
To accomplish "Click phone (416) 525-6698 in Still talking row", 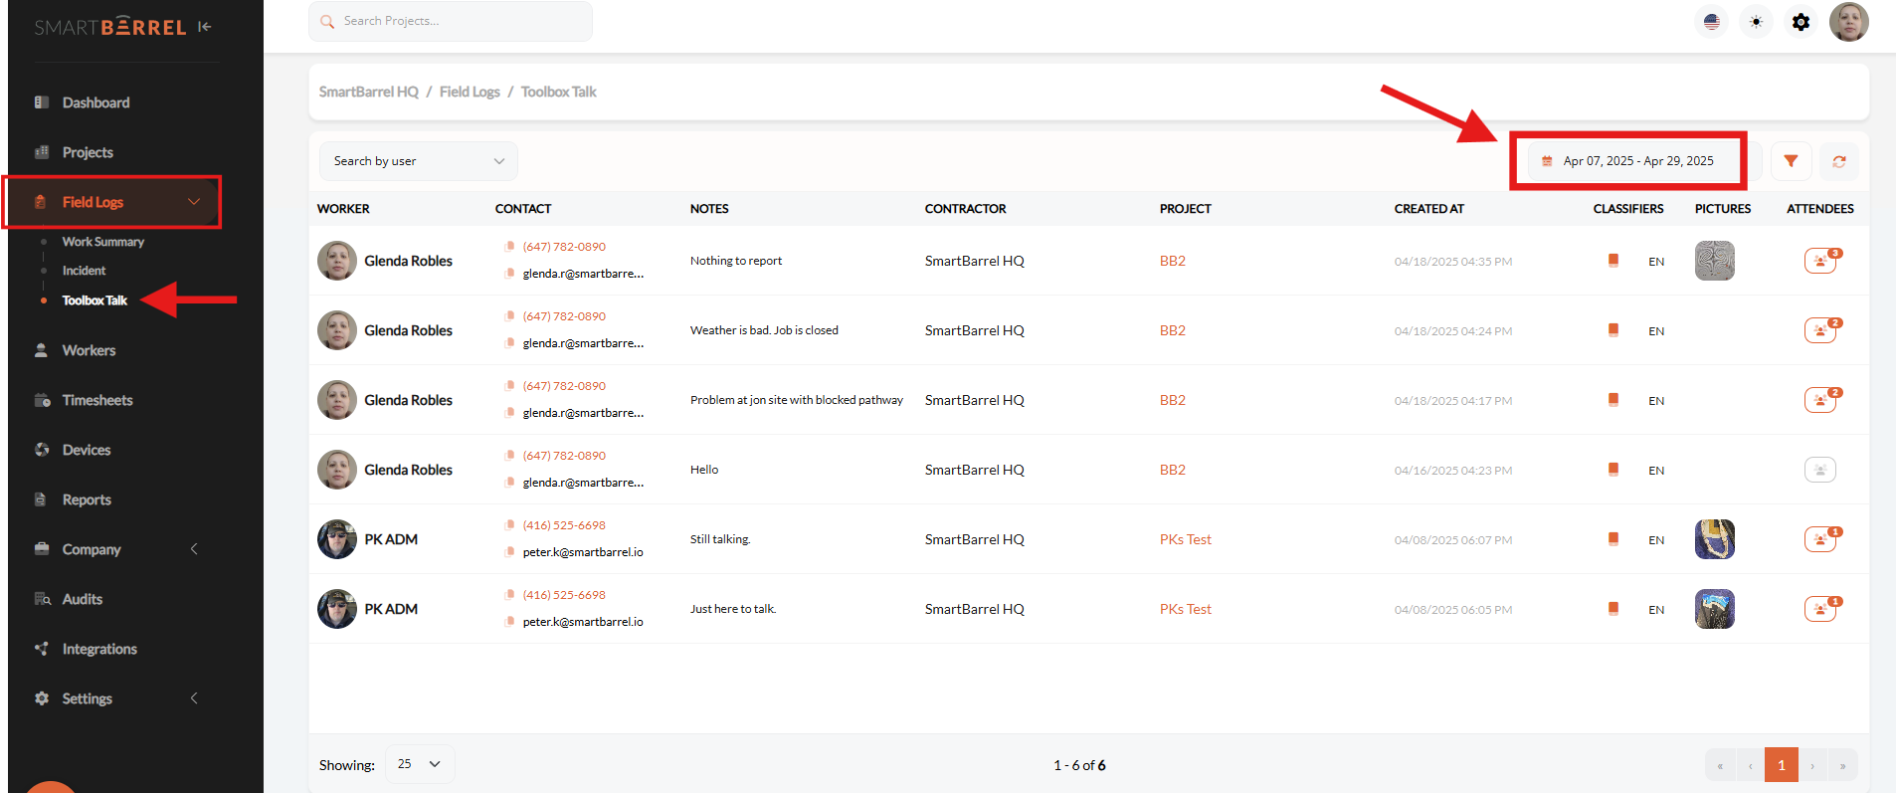I will pos(564,525).
